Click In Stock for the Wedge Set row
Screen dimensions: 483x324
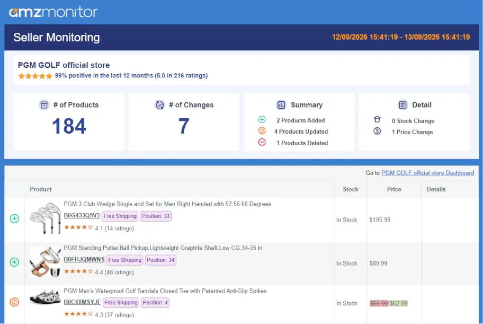click(346, 220)
